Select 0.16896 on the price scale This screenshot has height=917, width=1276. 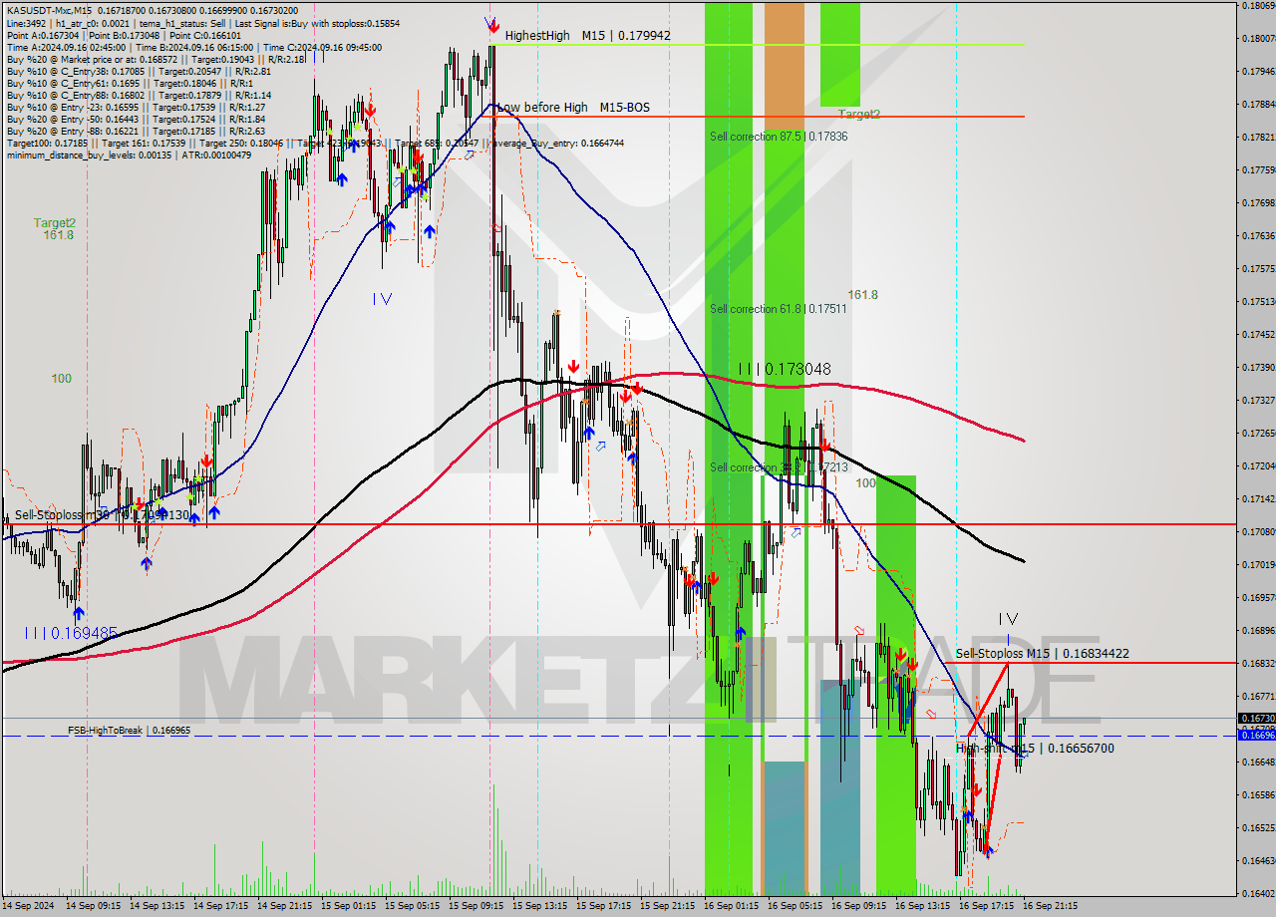tap(1258, 630)
